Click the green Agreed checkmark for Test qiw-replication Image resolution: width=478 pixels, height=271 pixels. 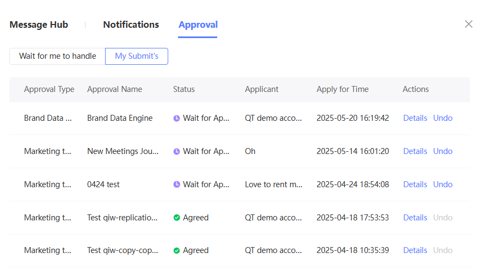pos(176,218)
